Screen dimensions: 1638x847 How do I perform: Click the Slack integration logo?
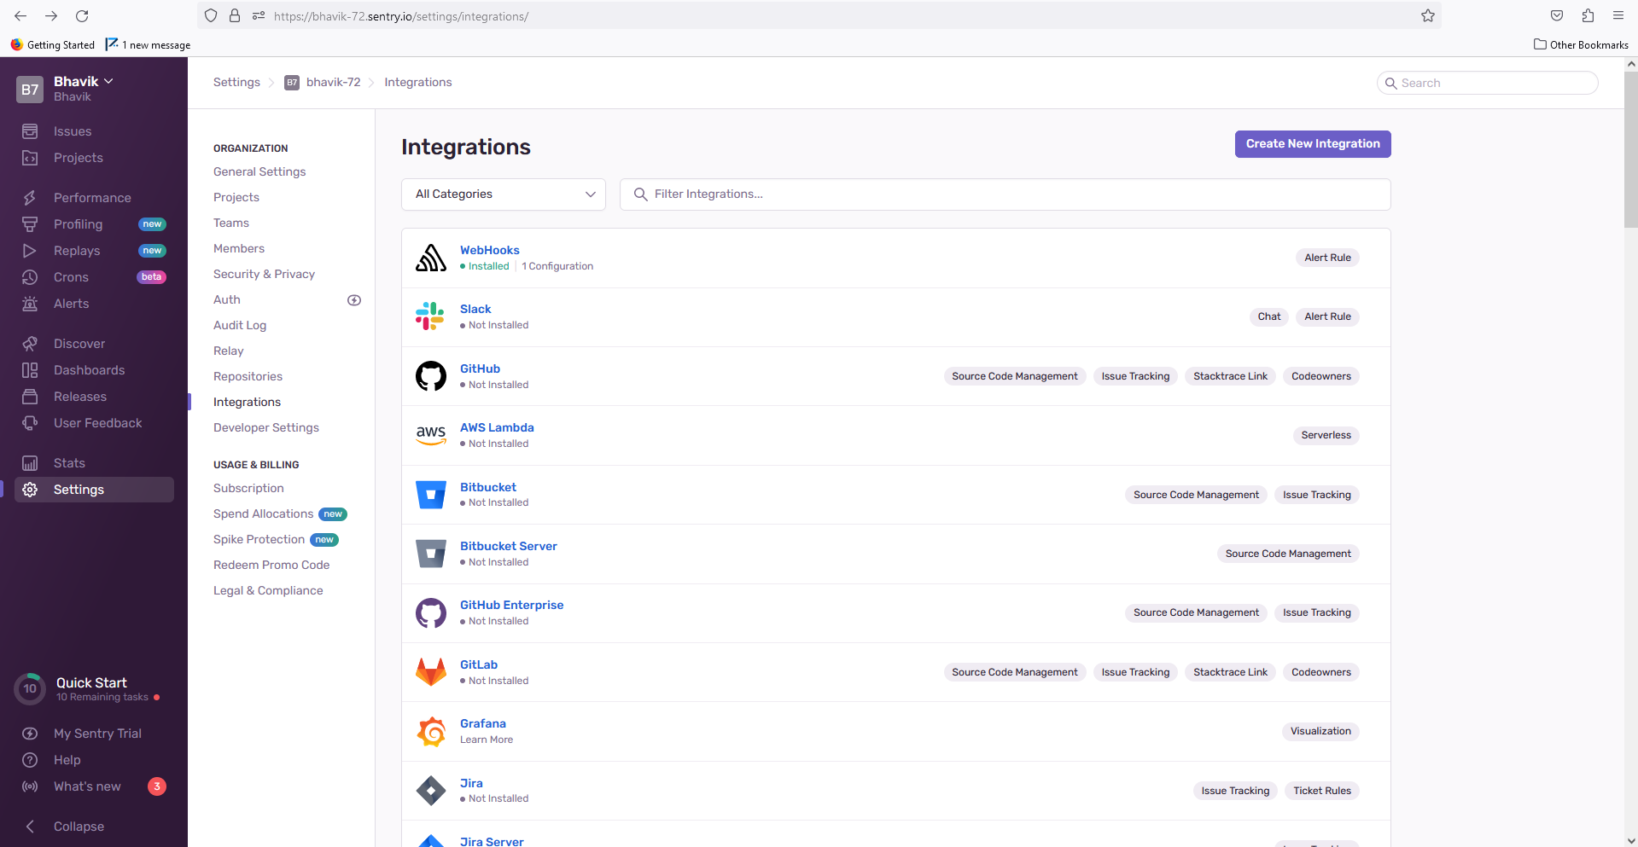tap(430, 316)
